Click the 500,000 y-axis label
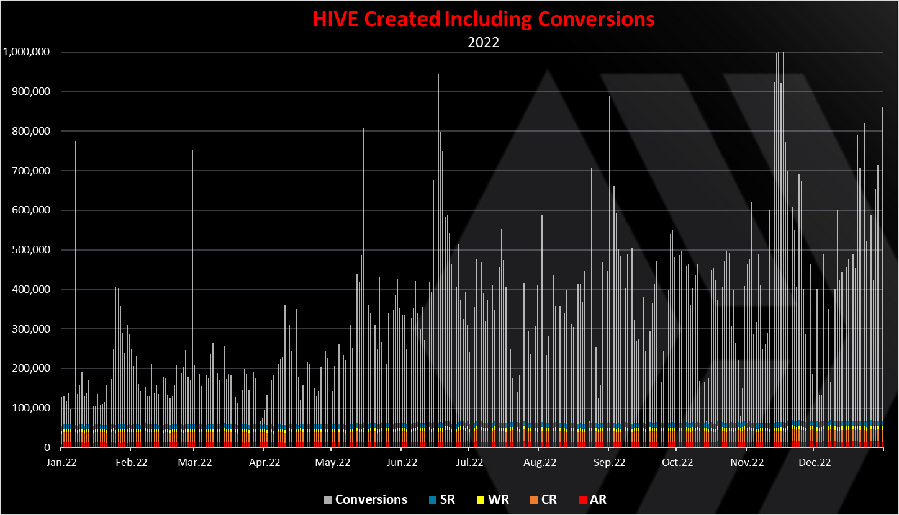The width and height of the screenshot is (899, 515). point(32,250)
